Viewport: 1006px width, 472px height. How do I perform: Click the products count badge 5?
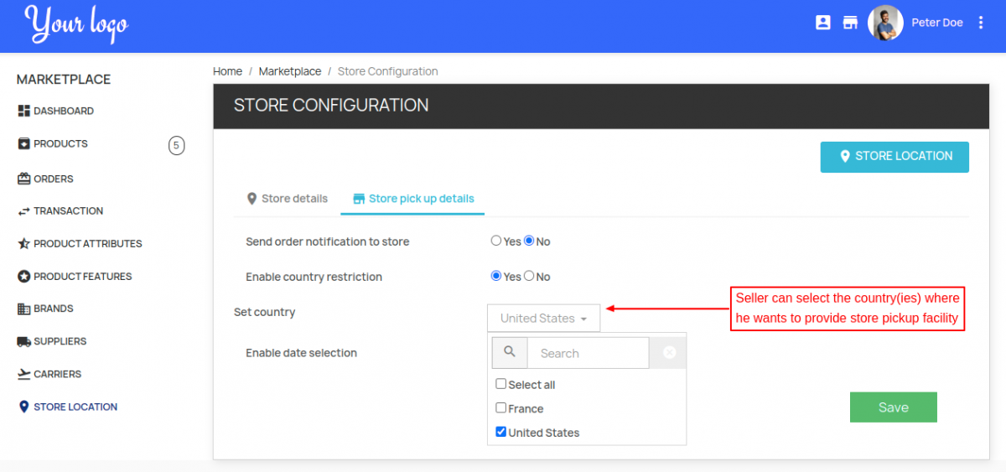[x=176, y=146]
